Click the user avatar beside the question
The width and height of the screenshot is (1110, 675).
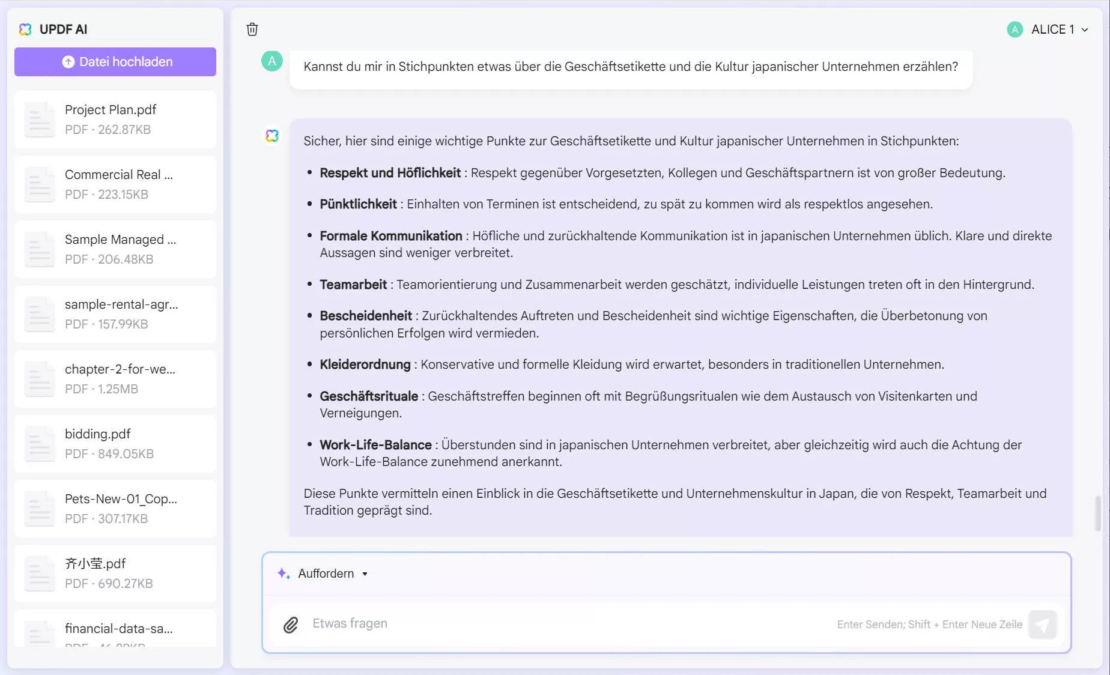pyautogui.click(x=271, y=61)
